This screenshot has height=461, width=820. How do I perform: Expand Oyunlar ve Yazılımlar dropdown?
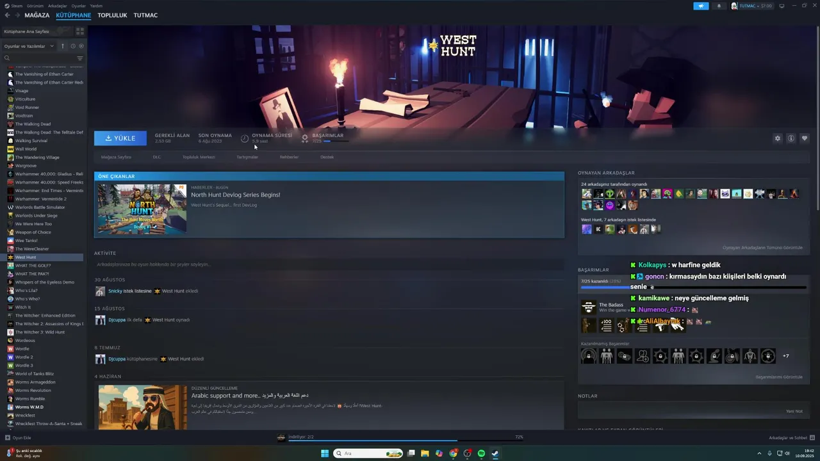29,46
